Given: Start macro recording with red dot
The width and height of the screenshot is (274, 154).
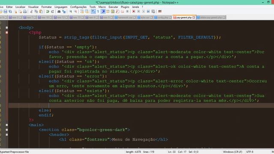Looking at the screenshot, I should pyautogui.click(x=134, y=12).
